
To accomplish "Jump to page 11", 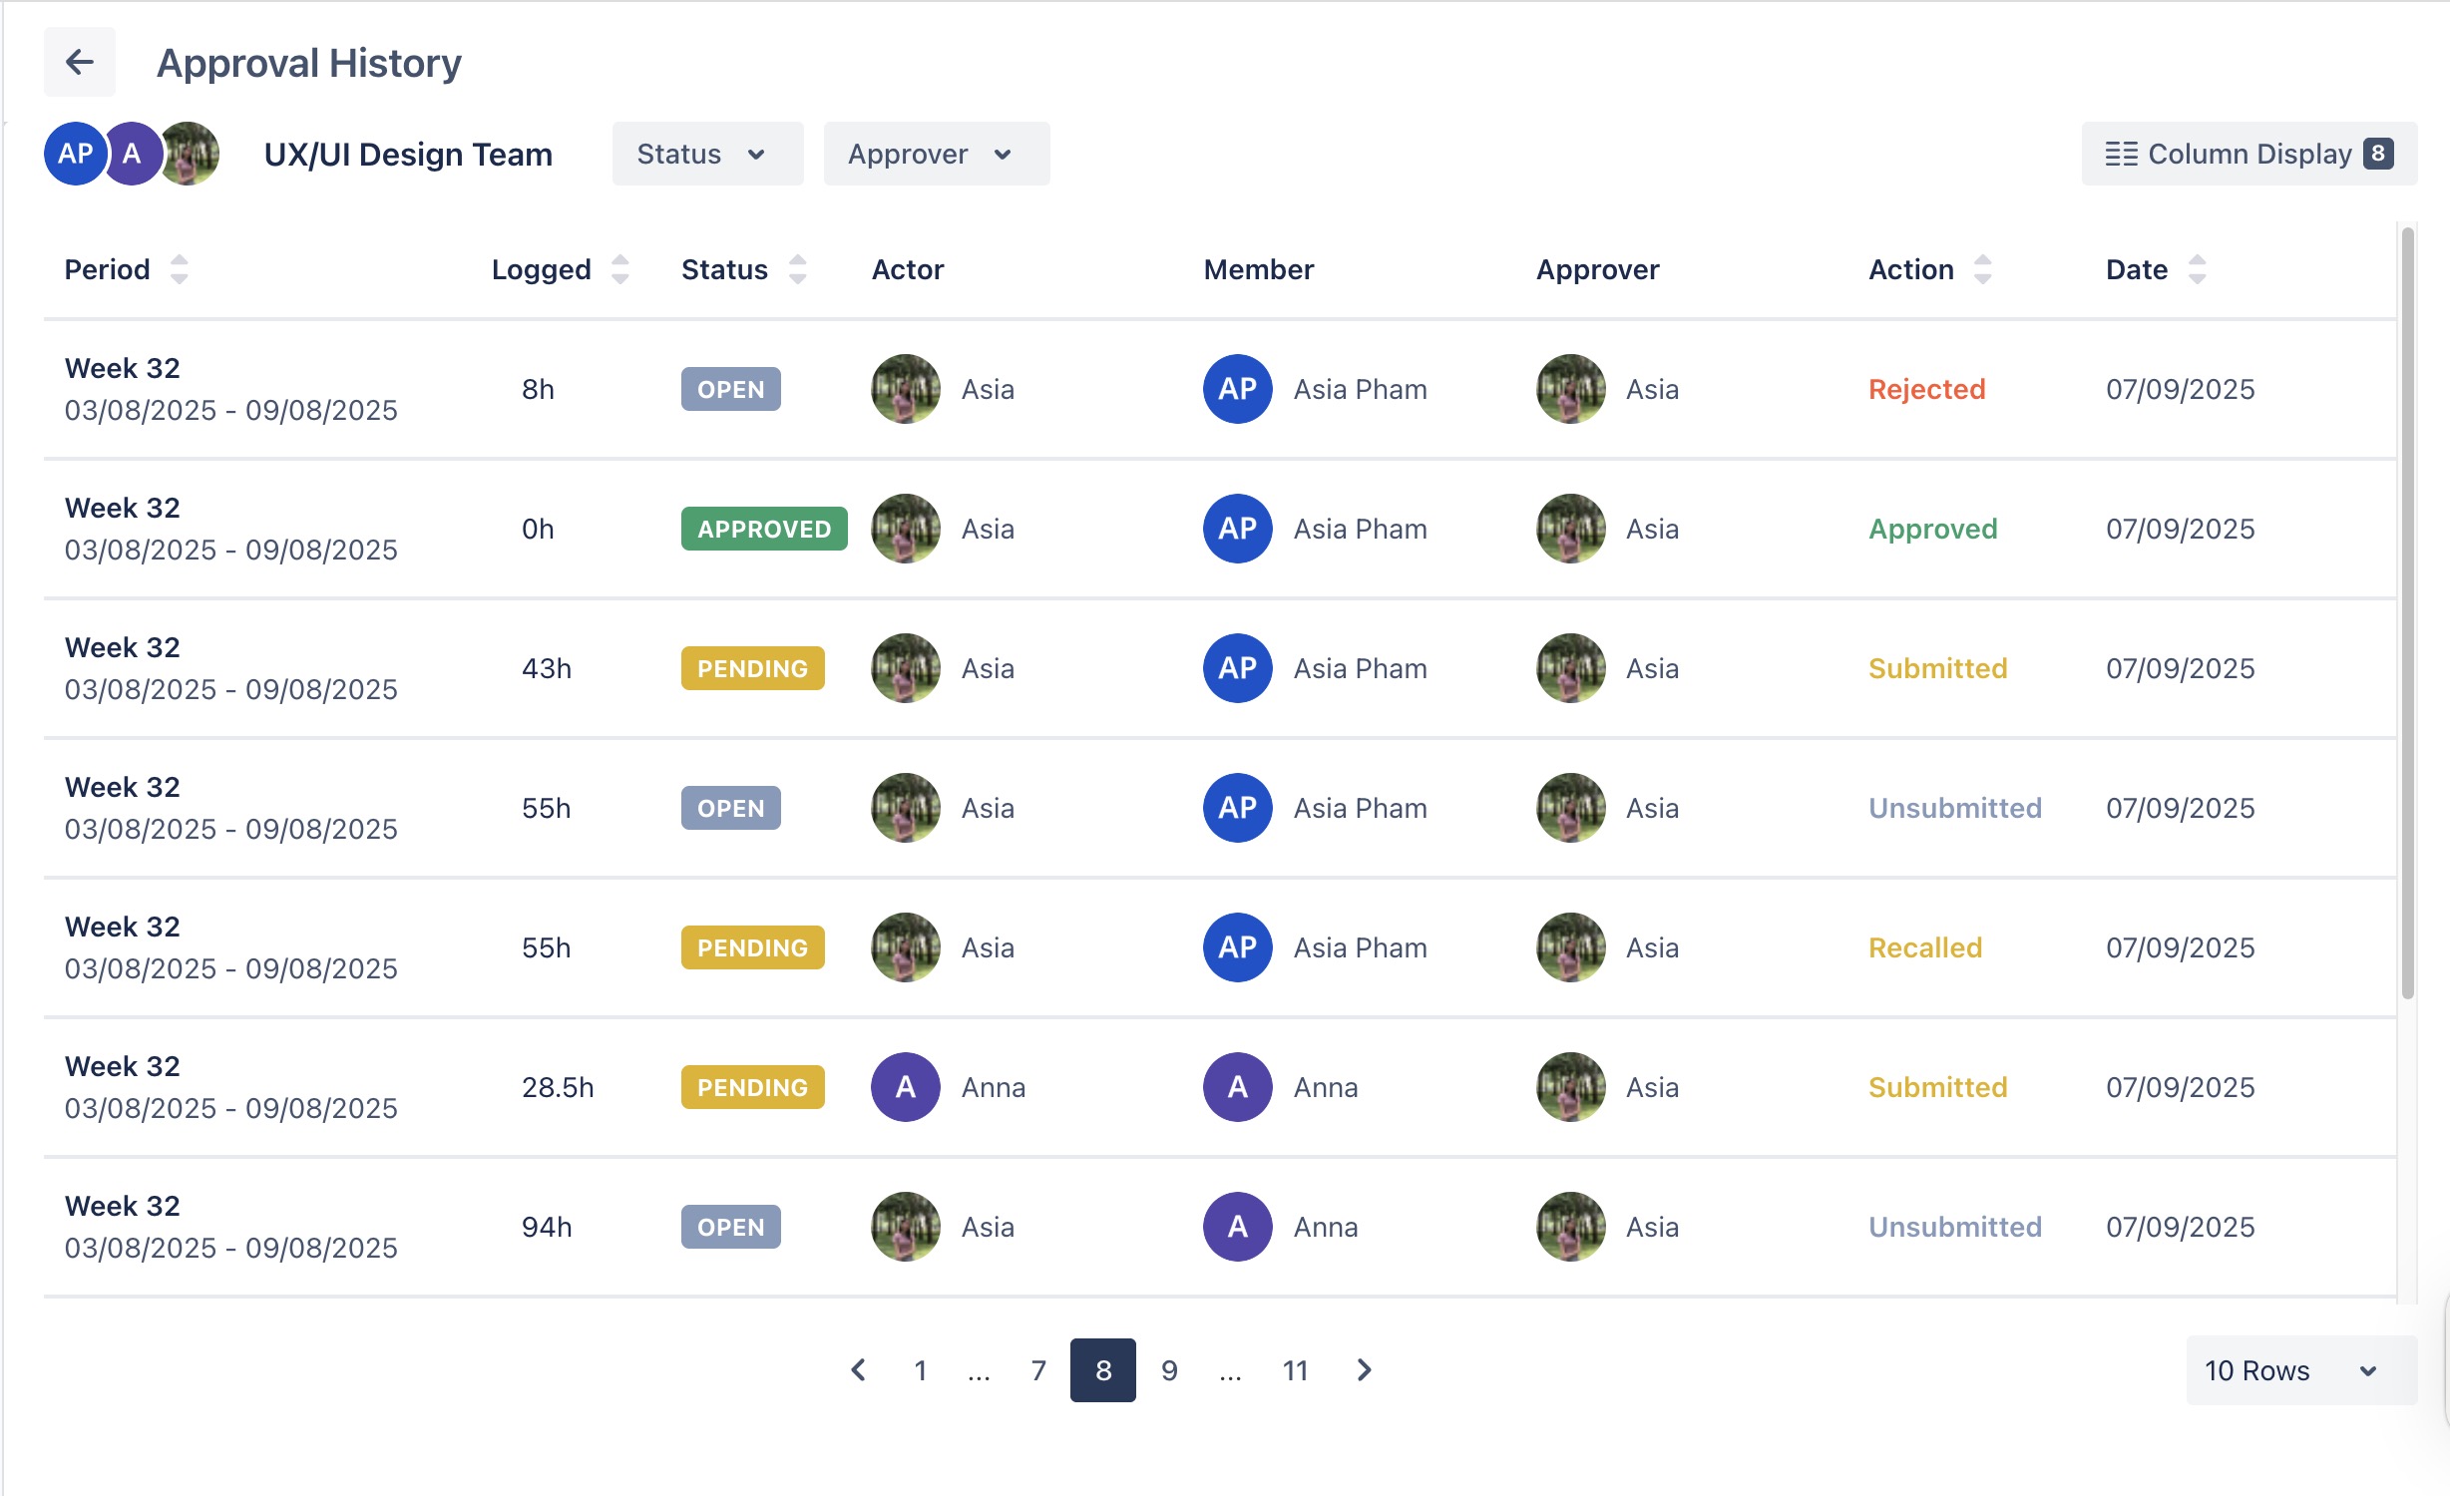I will click(x=1295, y=1370).
